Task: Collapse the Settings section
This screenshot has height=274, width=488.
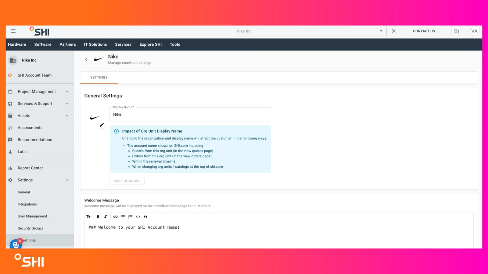Action: click(67, 180)
